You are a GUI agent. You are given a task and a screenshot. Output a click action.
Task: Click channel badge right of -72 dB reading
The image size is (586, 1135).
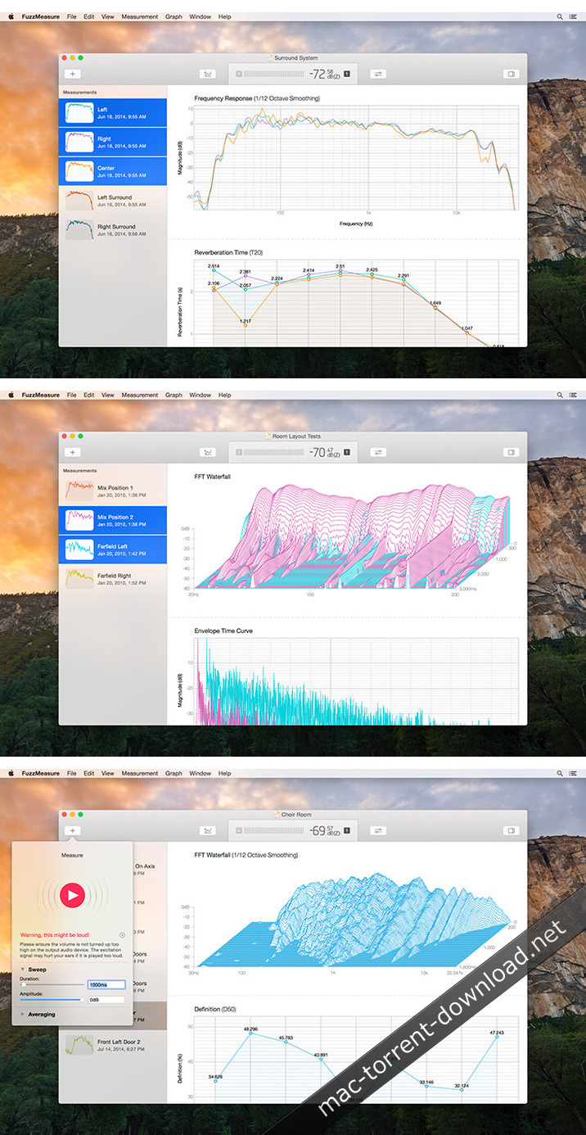[x=347, y=74]
